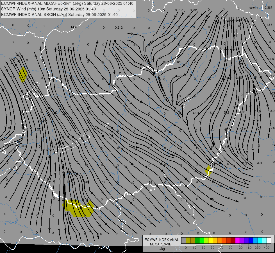
Task: Click the pure blue legend swatch
Action: point(251,240)
